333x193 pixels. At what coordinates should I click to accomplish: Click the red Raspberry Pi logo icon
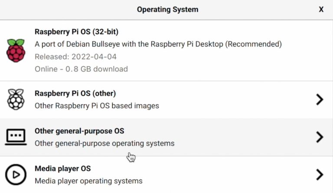click(x=16, y=50)
